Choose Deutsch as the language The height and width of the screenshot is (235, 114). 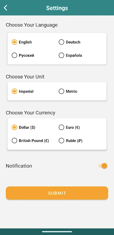[61, 42]
